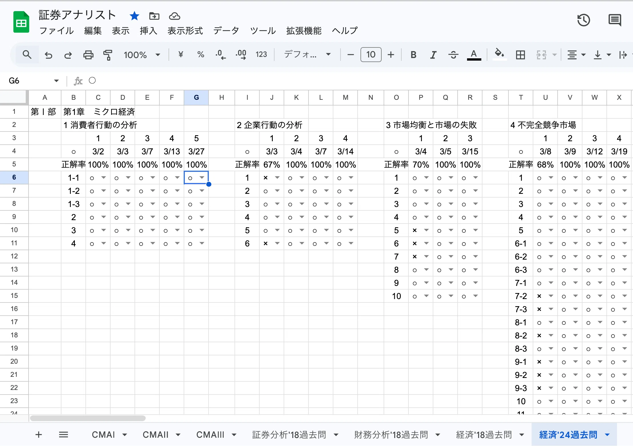Click the redo arrow icon
Screen dimensions: 633x446
[x=68, y=55]
